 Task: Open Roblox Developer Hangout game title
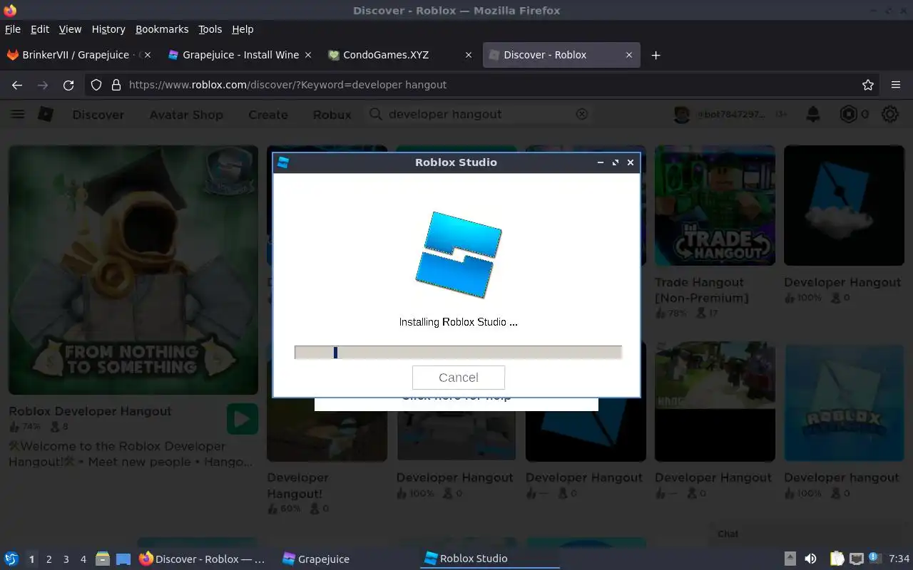[90, 411]
